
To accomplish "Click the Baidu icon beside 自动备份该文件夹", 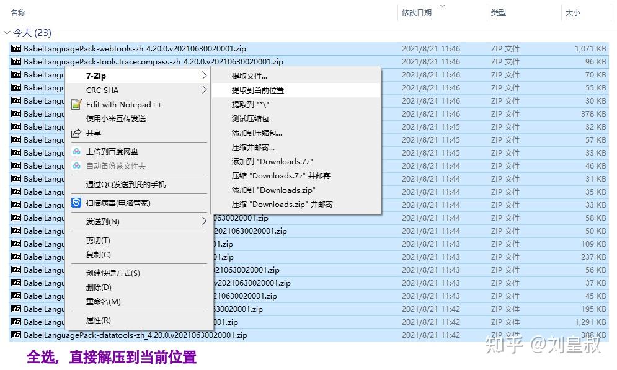I will pyautogui.click(x=76, y=166).
